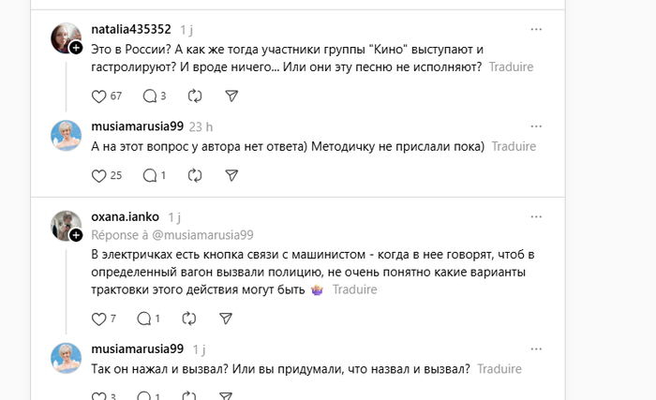Viewport: 656px width, 400px height.
Task: Open musiamarusia99's avatar on 23 h comment
Action: [x=67, y=137]
